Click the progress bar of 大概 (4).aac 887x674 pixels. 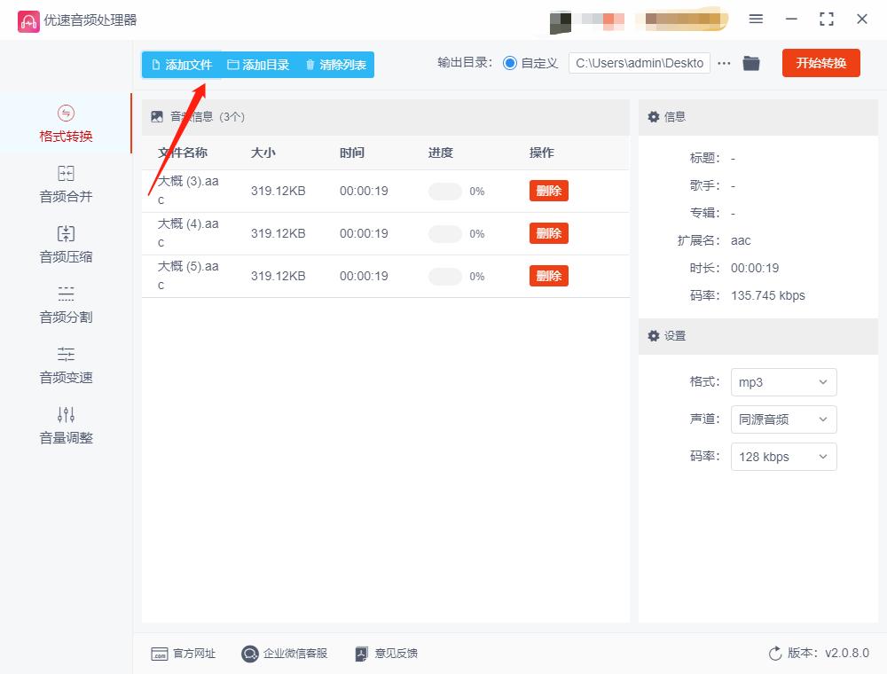444,232
